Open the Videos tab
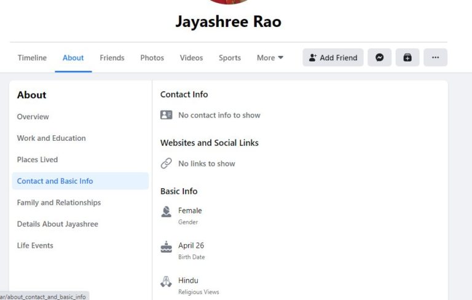The width and height of the screenshot is (472, 300). pos(191,58)
